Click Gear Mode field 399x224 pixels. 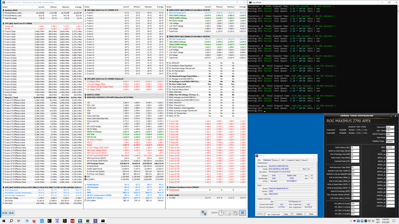(x=390, y=137)
